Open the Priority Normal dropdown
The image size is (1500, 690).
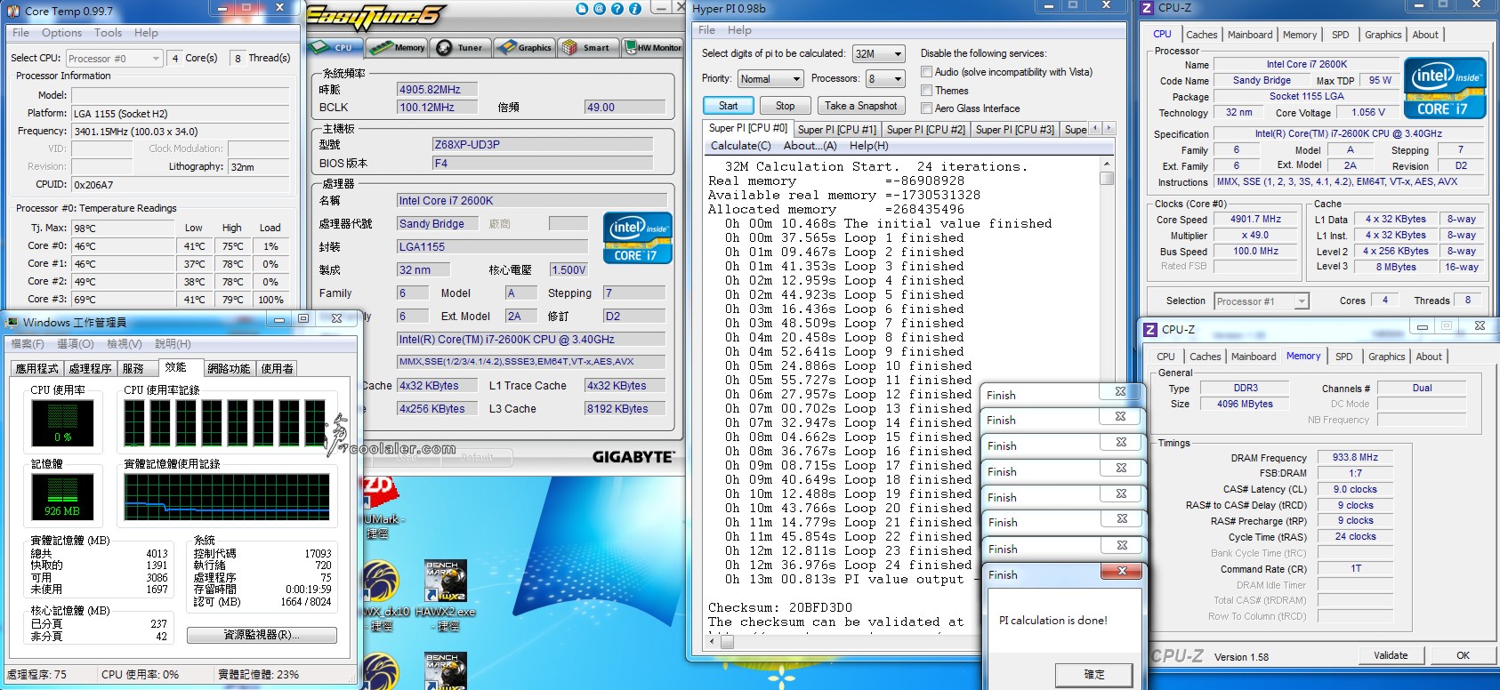click(770, 79)
